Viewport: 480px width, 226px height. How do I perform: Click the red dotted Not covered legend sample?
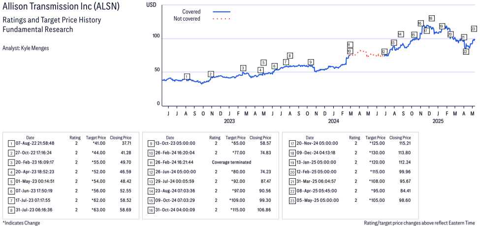(222, 19)
